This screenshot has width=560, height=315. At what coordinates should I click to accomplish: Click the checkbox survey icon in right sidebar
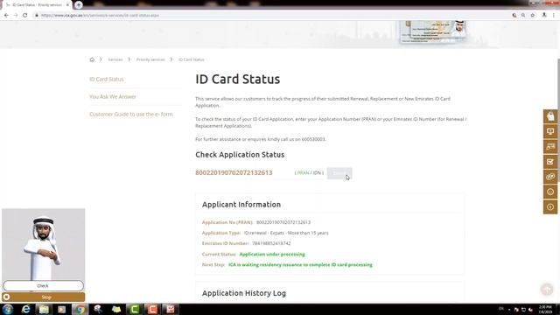pos(550,162)
